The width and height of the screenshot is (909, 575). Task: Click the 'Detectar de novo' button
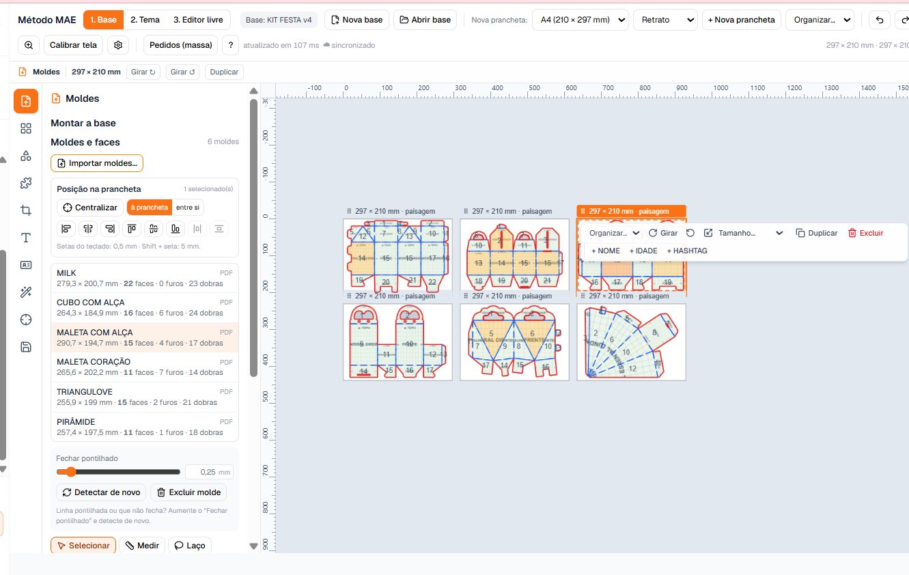101,492
